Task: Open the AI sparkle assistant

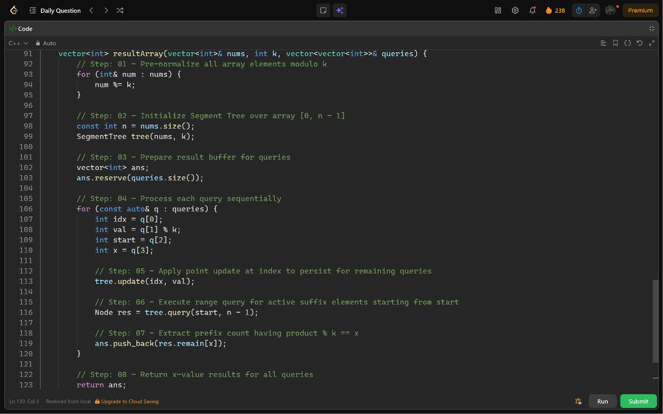Action: click(340, 10)
